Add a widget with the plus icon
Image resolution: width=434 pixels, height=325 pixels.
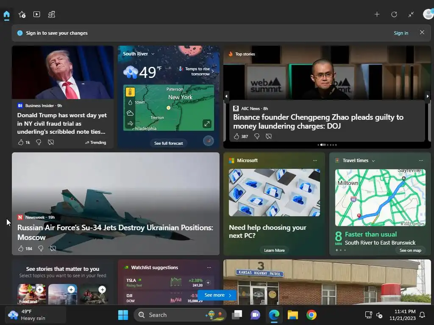[377, 14]
